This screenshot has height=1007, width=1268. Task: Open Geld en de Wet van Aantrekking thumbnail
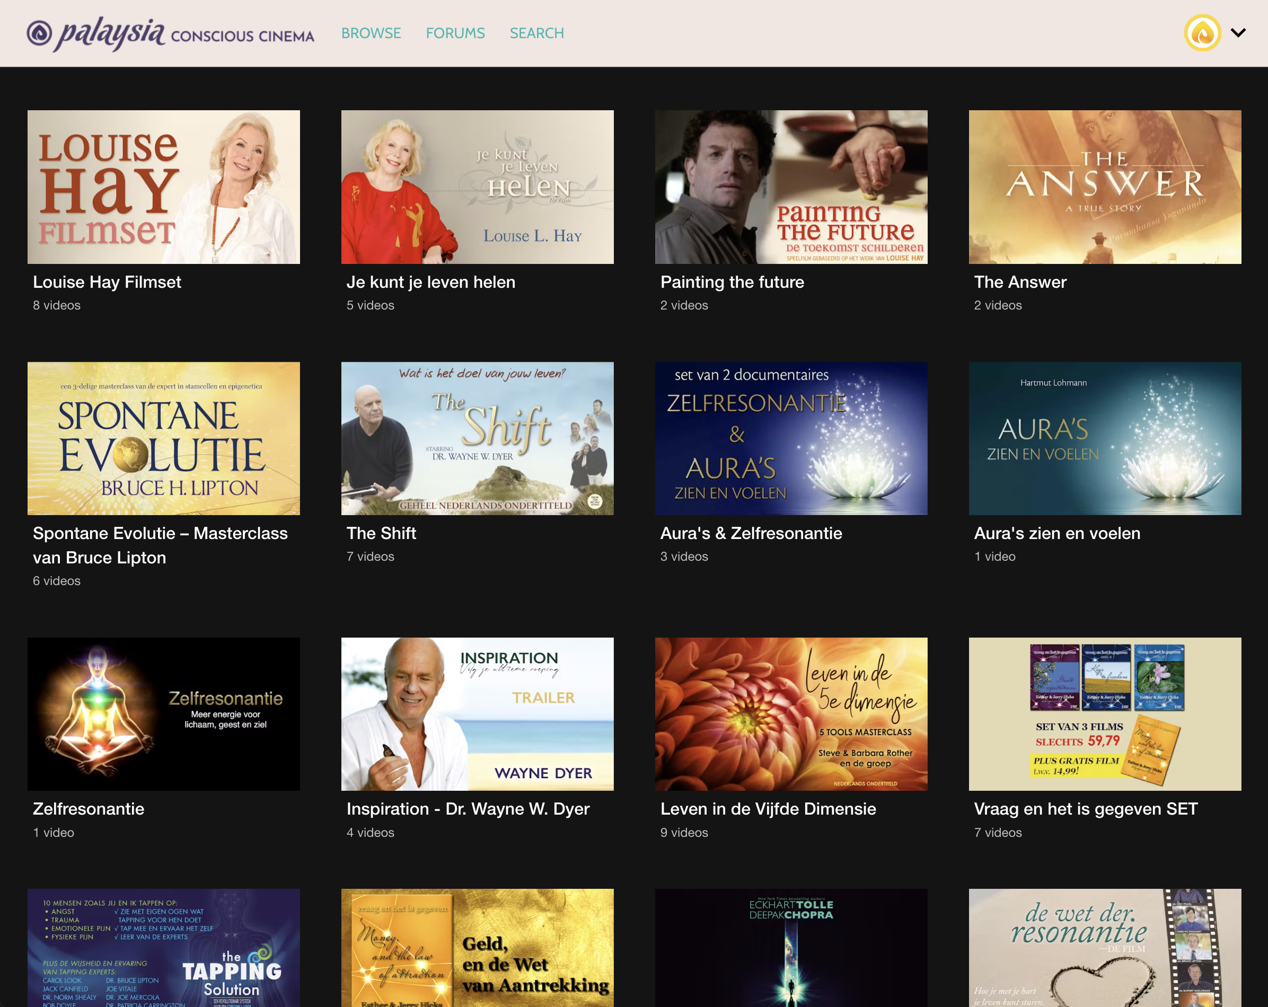pyautogui.click(x=477, y=948)
